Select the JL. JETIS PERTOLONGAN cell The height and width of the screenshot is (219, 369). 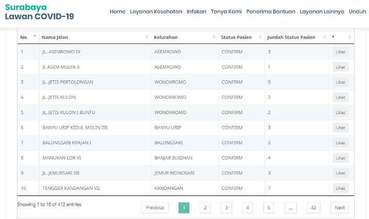tap(95, 82)
